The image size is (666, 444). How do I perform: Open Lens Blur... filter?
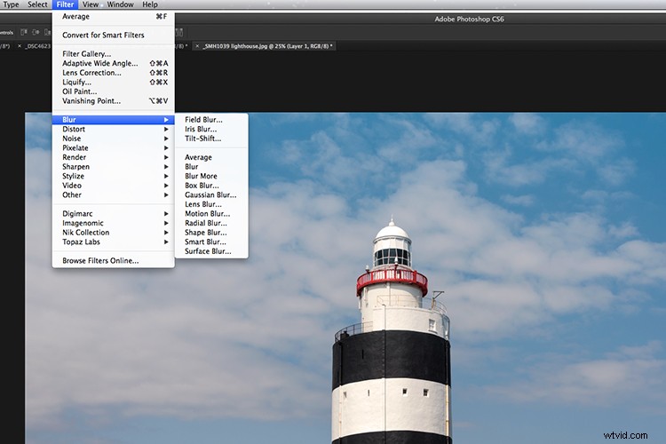211,204
